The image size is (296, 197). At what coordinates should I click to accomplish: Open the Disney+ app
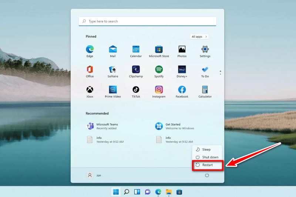point(182,71)
